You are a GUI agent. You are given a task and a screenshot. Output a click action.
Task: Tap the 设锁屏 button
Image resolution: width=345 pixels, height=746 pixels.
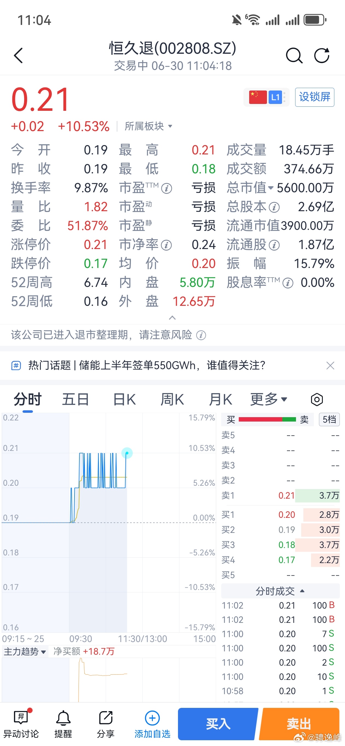click(315, 97)
